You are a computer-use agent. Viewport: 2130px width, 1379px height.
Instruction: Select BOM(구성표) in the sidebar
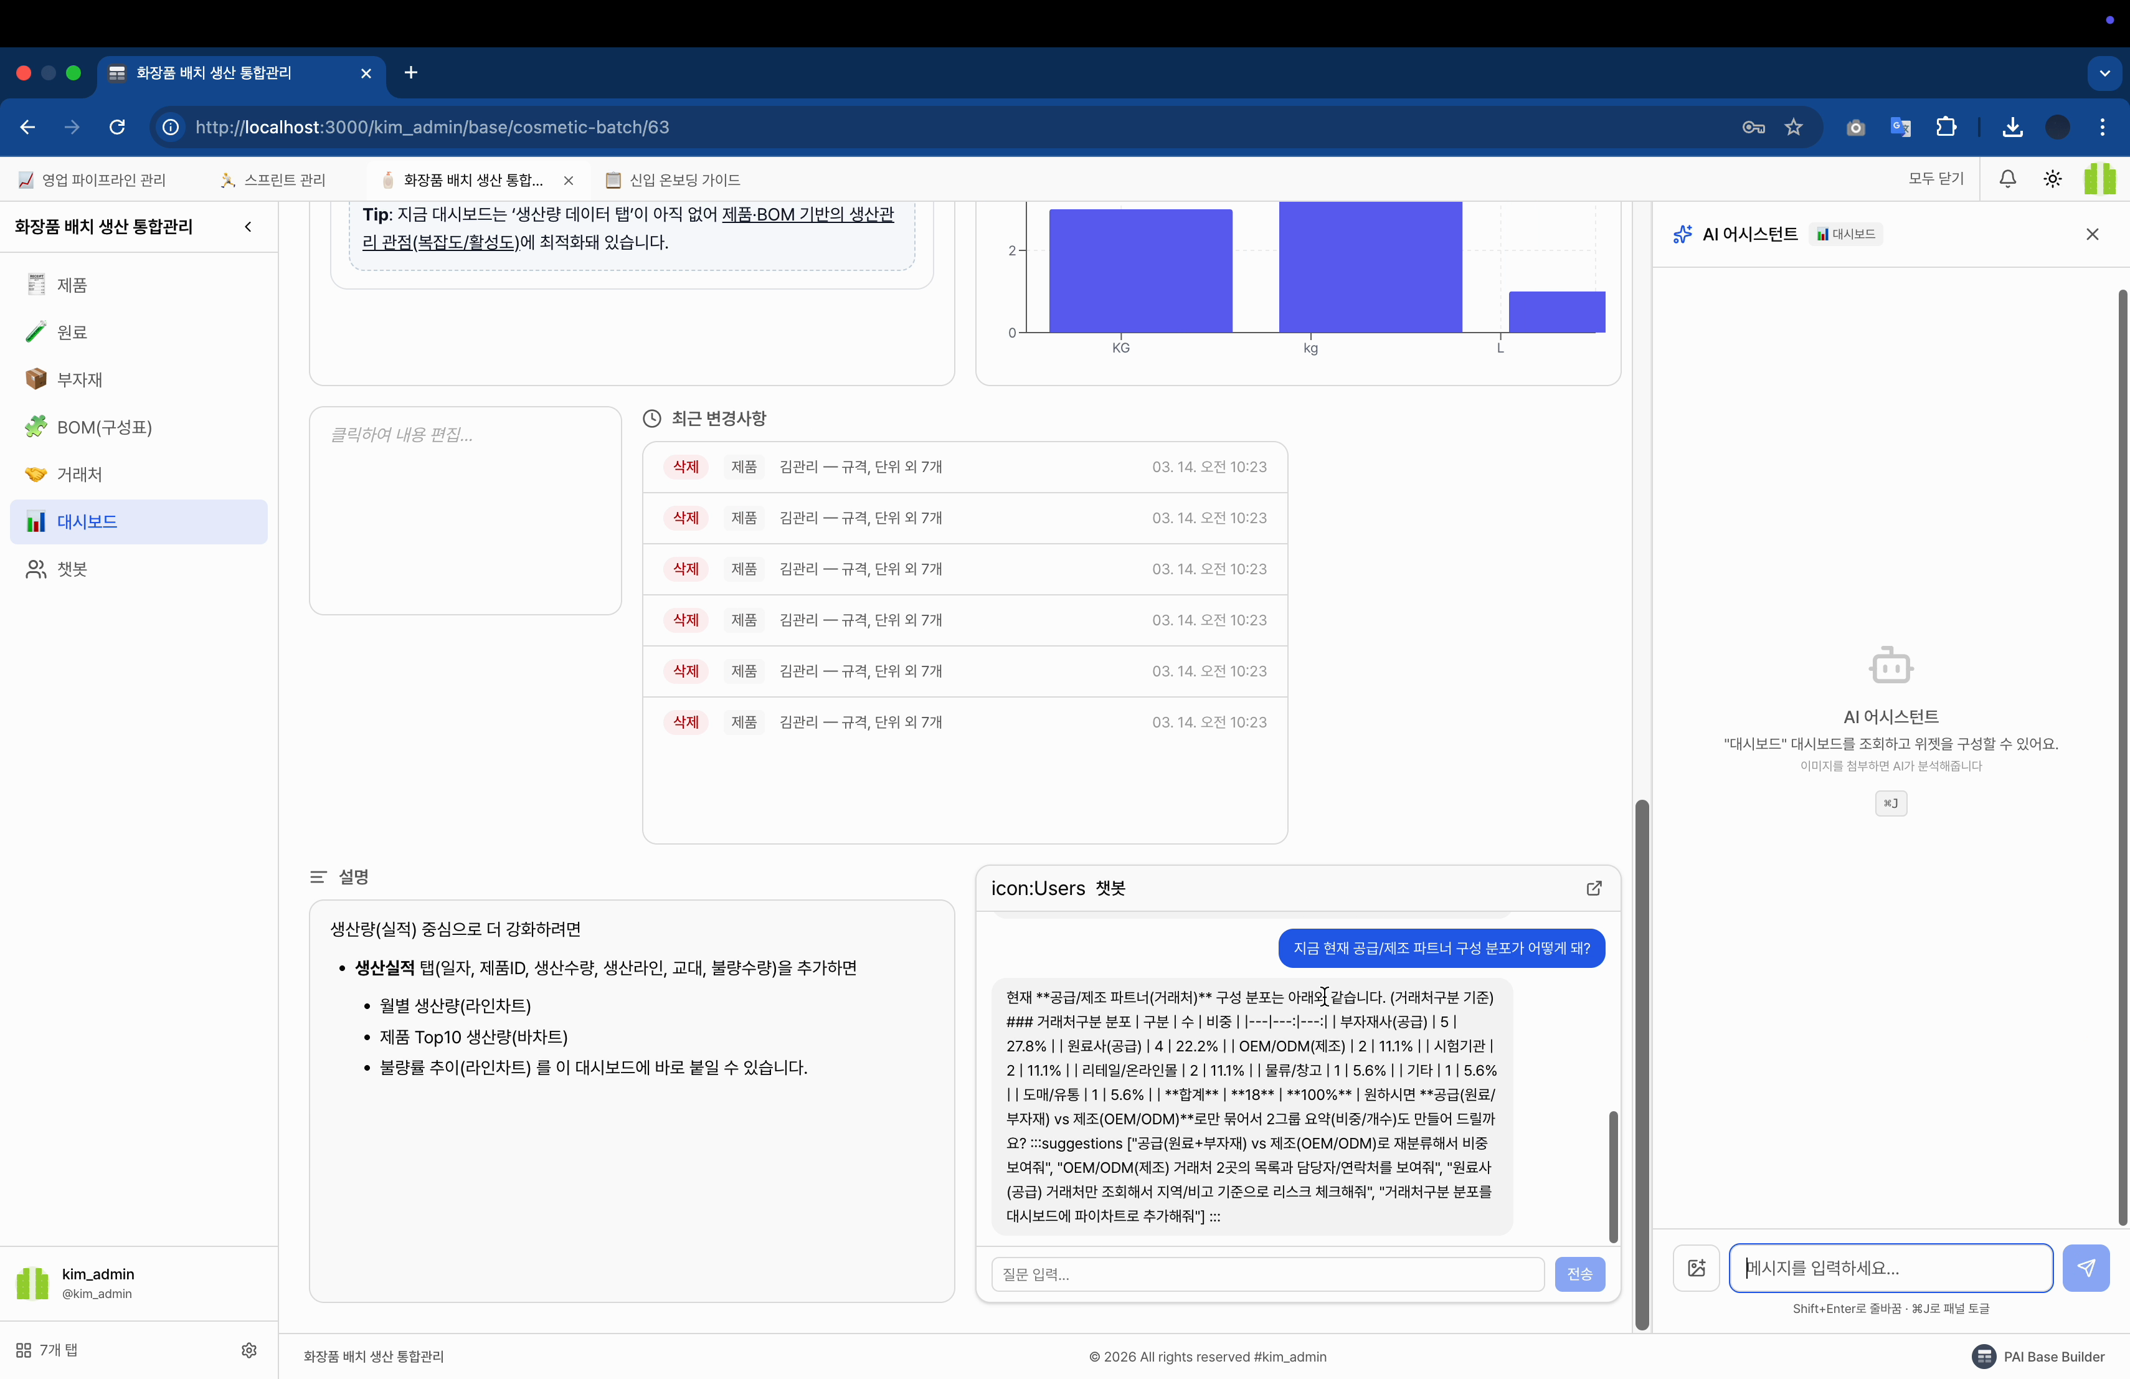click(x=104, y=427)
